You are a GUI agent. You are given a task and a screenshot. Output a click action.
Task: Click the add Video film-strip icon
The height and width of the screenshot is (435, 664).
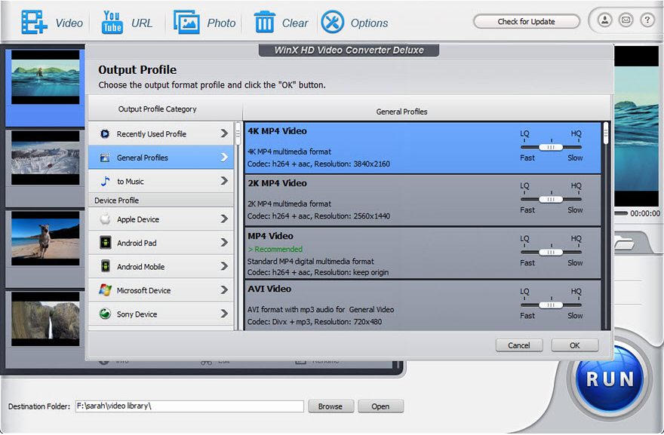(34, 22)
